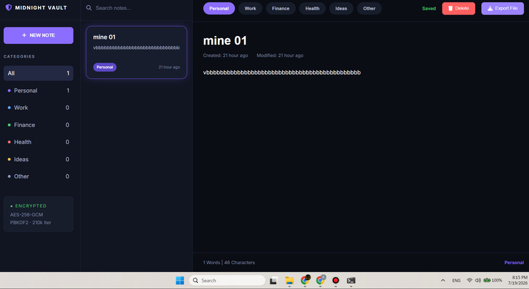529x289 pixels.
Task: Click into the note body text
Action: pos(282,73)
